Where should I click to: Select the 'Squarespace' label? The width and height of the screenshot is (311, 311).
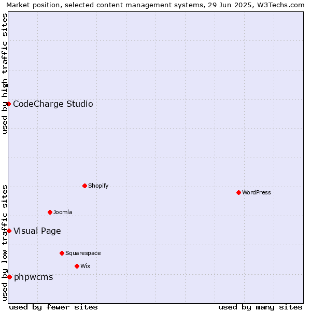pyautogui.click(x=83, y=253)
